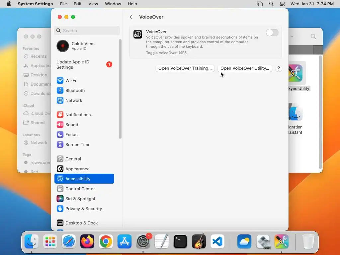Open Focus moon icon

[60, 135]
